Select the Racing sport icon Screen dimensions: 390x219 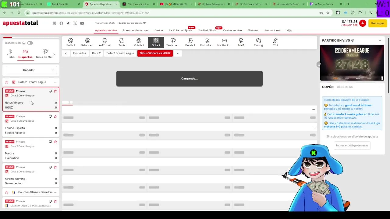click(258, 42)
